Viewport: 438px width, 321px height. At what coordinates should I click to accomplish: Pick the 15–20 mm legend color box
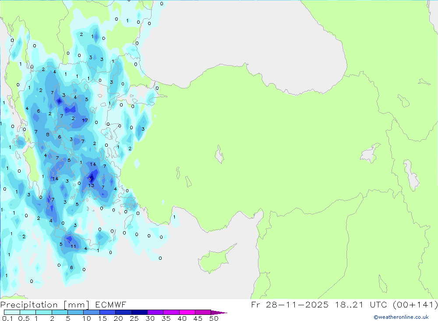108,312
